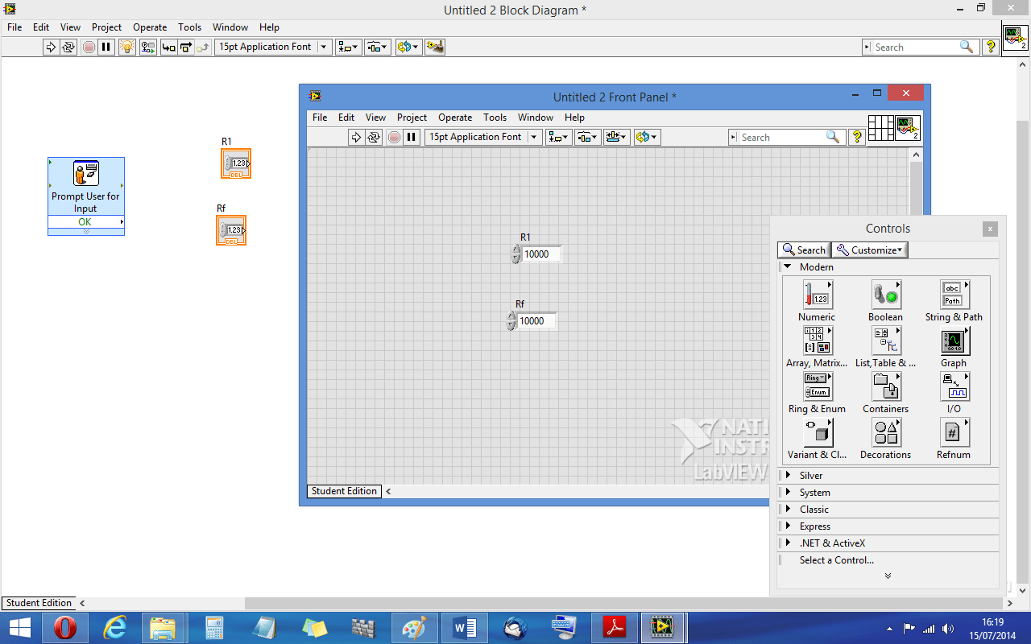Show Context Help in Block Diagram
Screen dimensions: 1031x644
pyautogui.click(x=991, y=47)
